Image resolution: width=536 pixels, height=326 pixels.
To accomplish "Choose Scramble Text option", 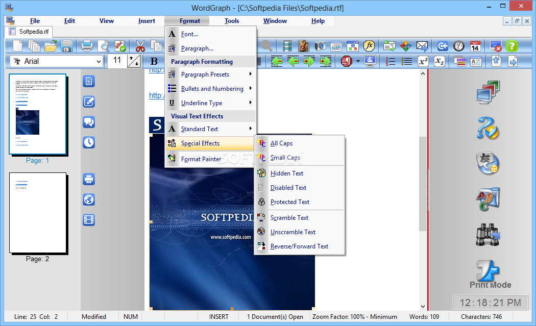I will pos(300,218).
